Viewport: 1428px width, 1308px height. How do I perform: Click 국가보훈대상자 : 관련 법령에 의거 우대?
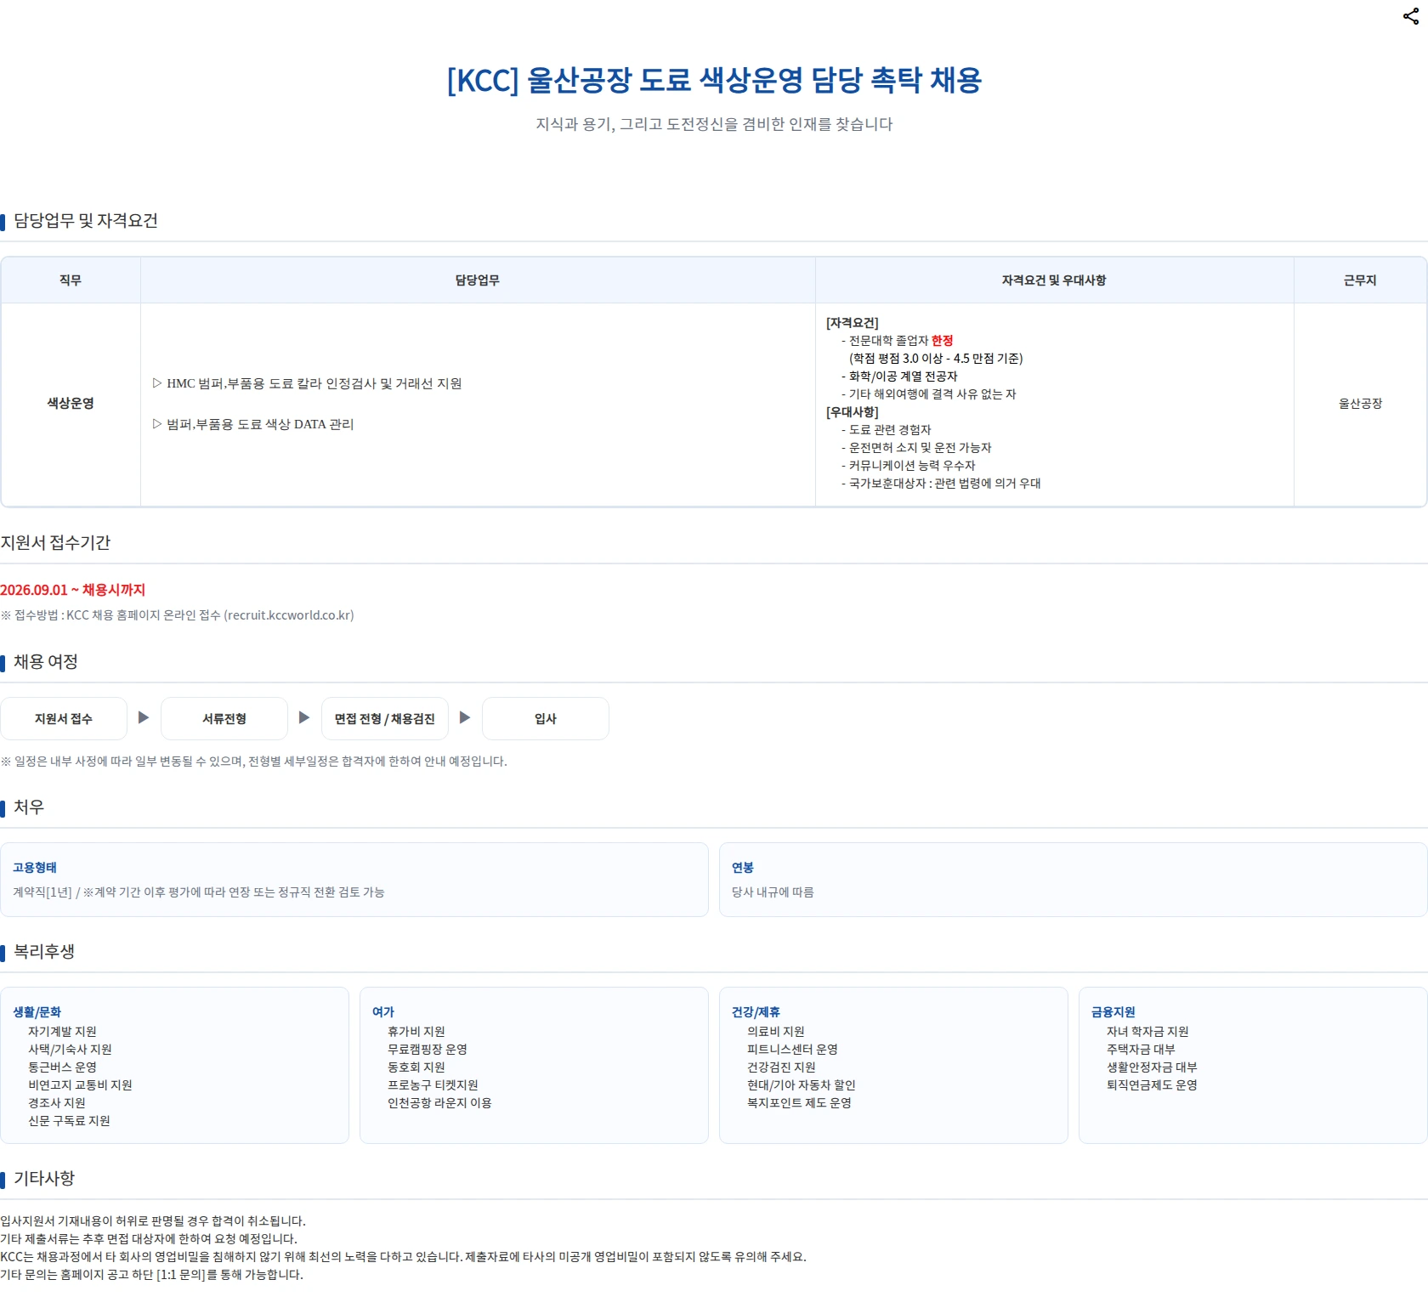[x=941, y=484]
